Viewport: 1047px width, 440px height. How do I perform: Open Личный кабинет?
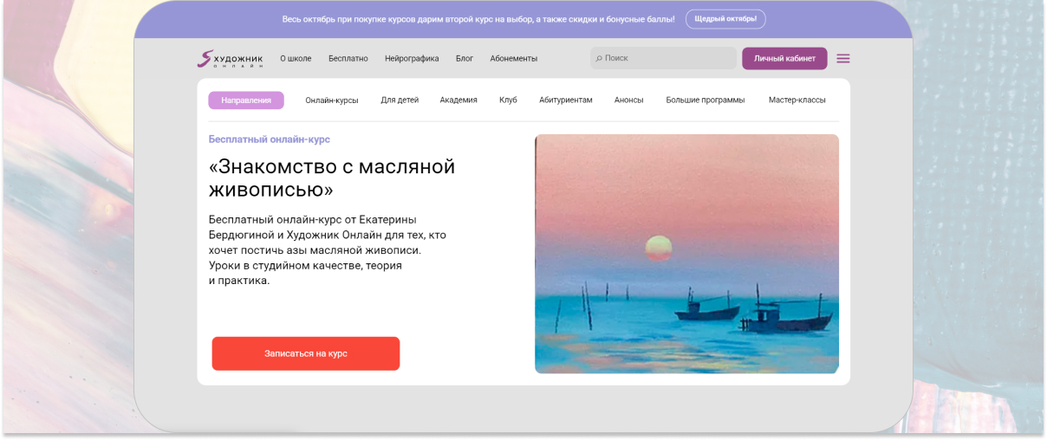(784, 59)
